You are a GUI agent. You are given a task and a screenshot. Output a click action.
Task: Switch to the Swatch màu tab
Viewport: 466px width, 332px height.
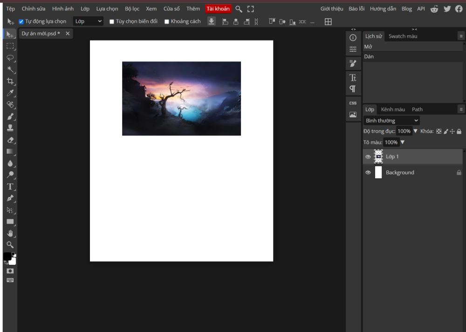click(x=403, y=36)
